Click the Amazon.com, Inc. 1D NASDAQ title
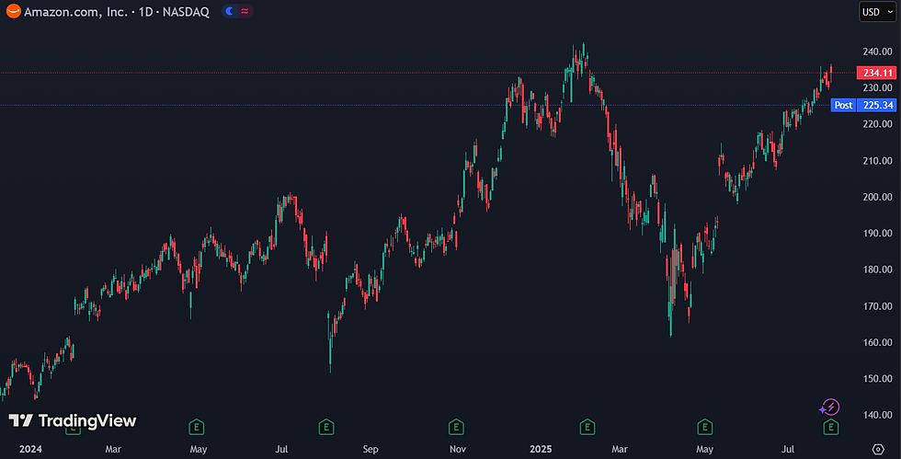This screenshot has width=901, height=459. tap(117, 12)
